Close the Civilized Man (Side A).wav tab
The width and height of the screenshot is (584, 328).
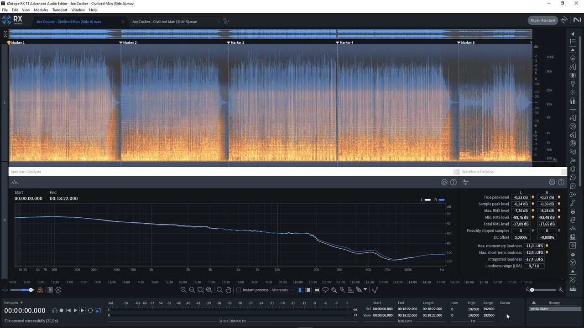tap(123, 21)
